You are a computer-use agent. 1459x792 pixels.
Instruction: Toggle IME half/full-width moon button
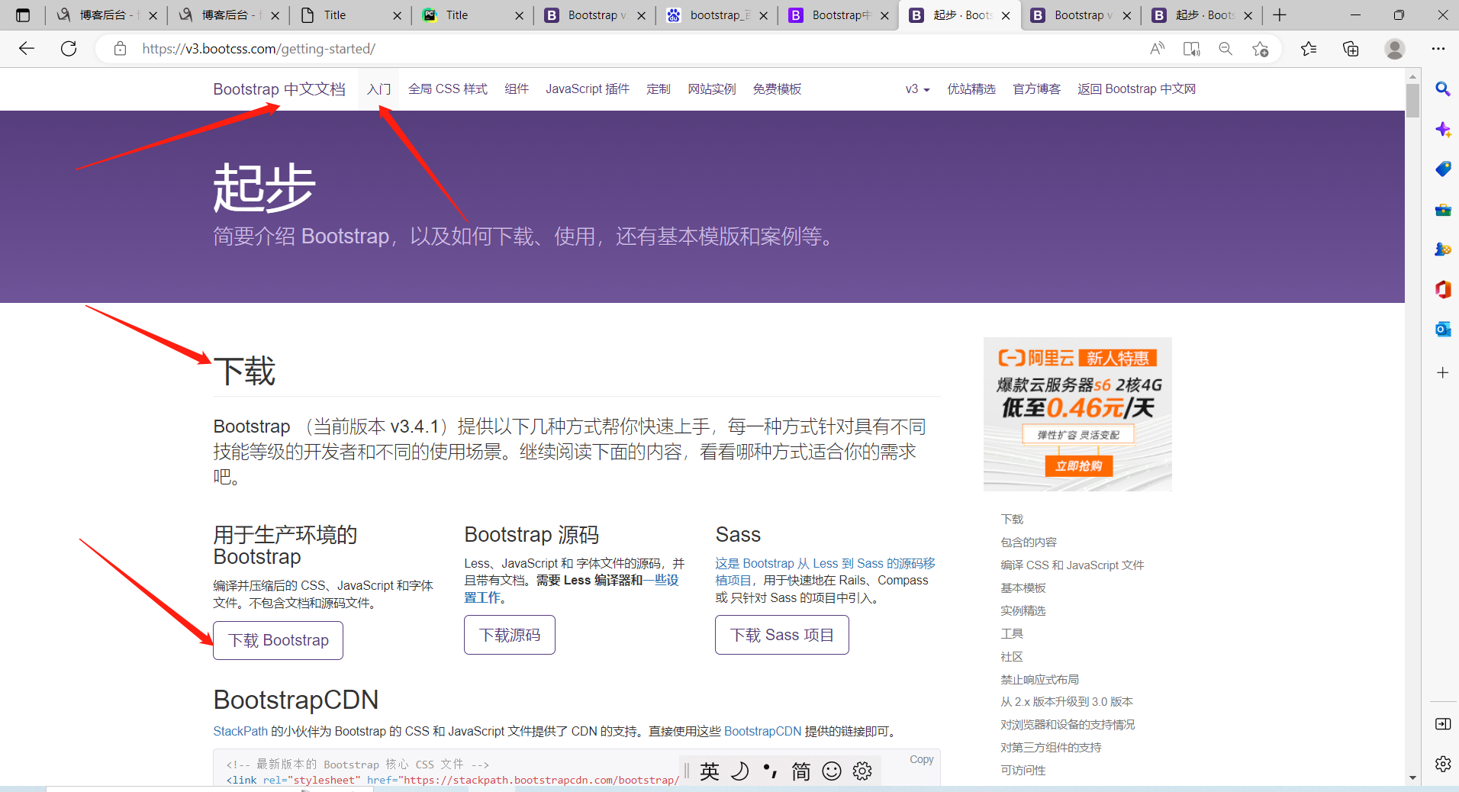pos(740,771)
